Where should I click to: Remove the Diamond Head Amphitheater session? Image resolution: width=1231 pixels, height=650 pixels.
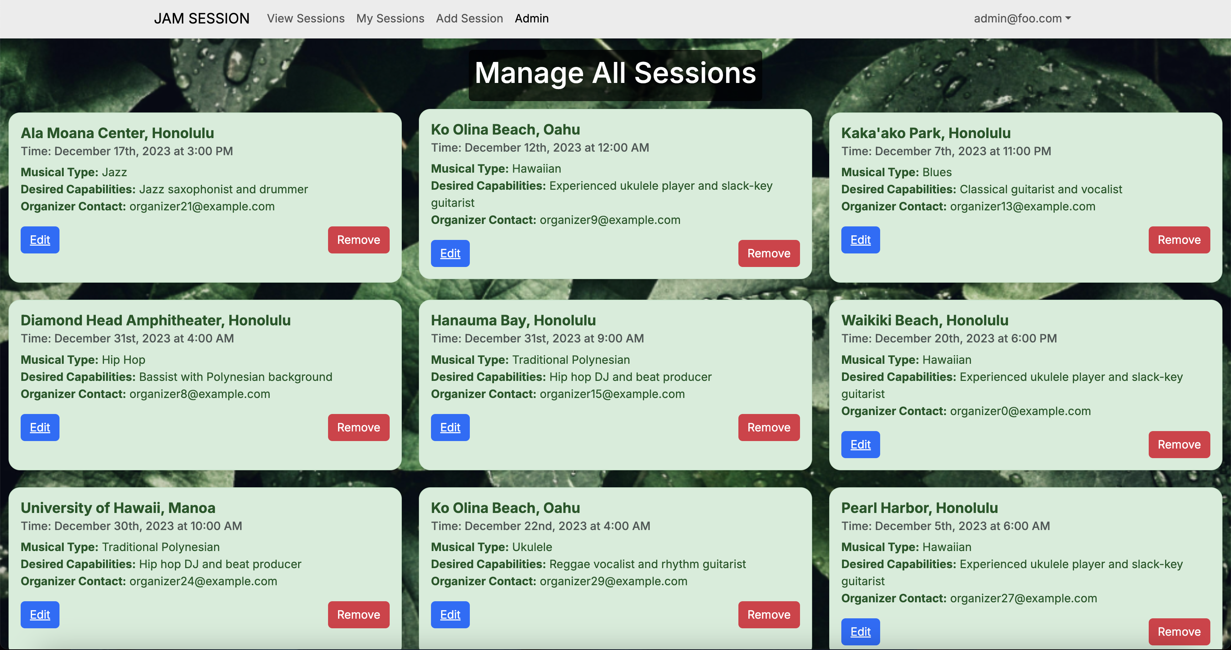click(x=358, y=428)
